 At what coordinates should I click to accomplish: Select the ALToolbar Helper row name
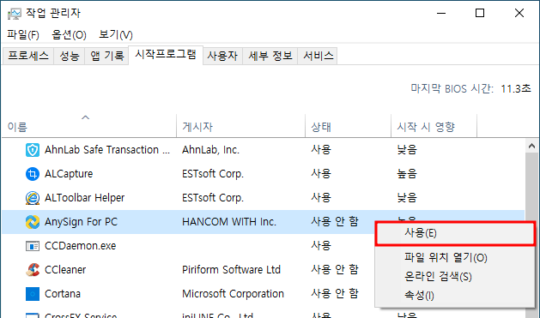(84, 198)
